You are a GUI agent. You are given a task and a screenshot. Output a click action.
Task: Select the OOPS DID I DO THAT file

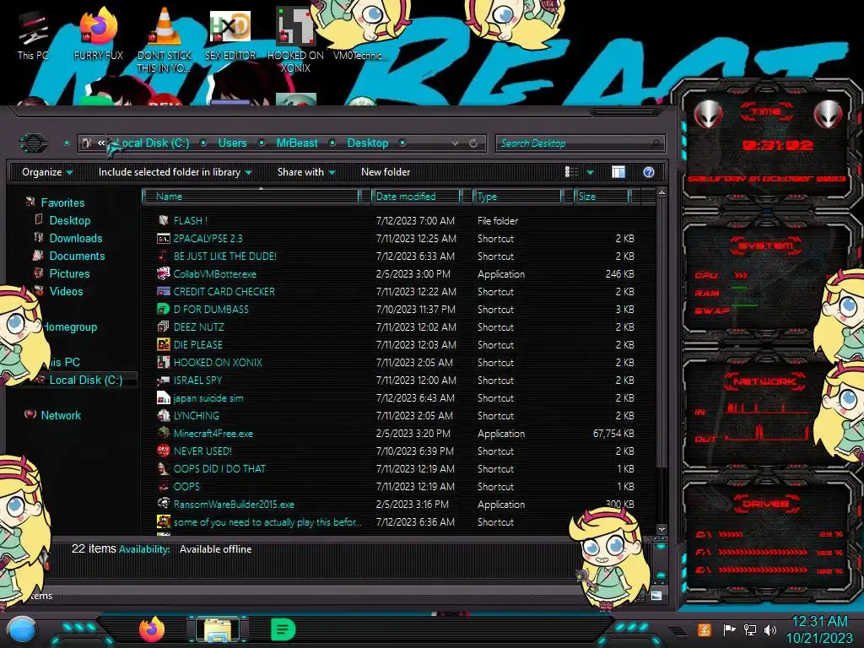click(219, 468)
